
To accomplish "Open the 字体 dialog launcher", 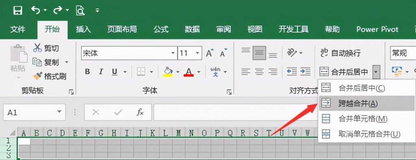I will [229, 92].
